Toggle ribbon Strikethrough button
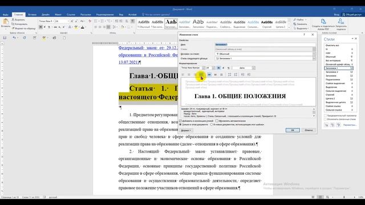 tap(55, 27)
